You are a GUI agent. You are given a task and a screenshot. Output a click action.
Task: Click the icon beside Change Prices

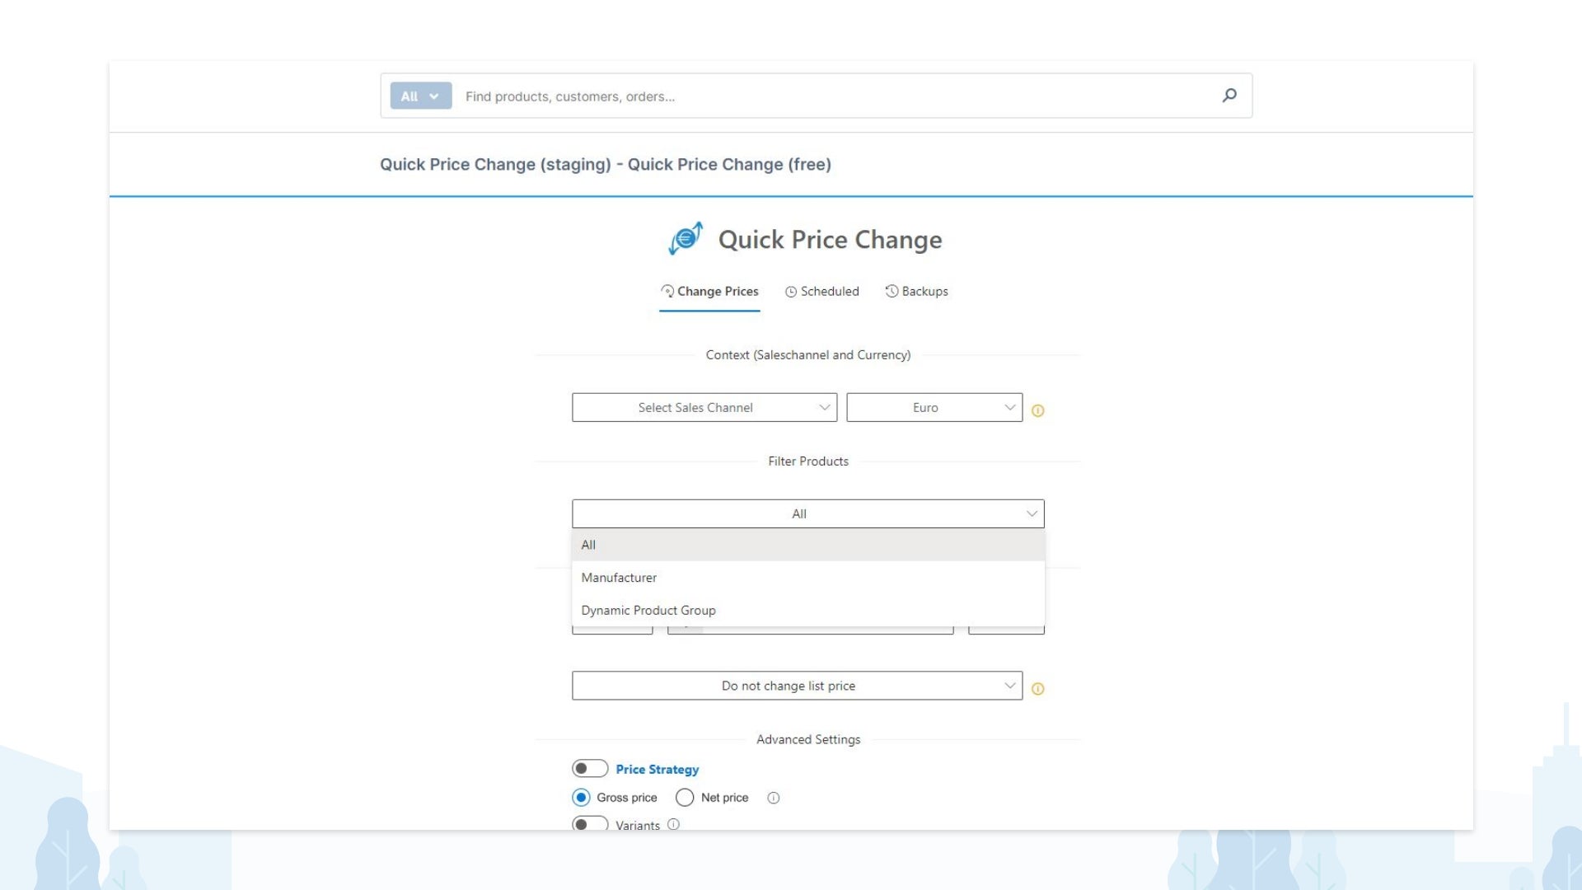[x=667, y=291]
